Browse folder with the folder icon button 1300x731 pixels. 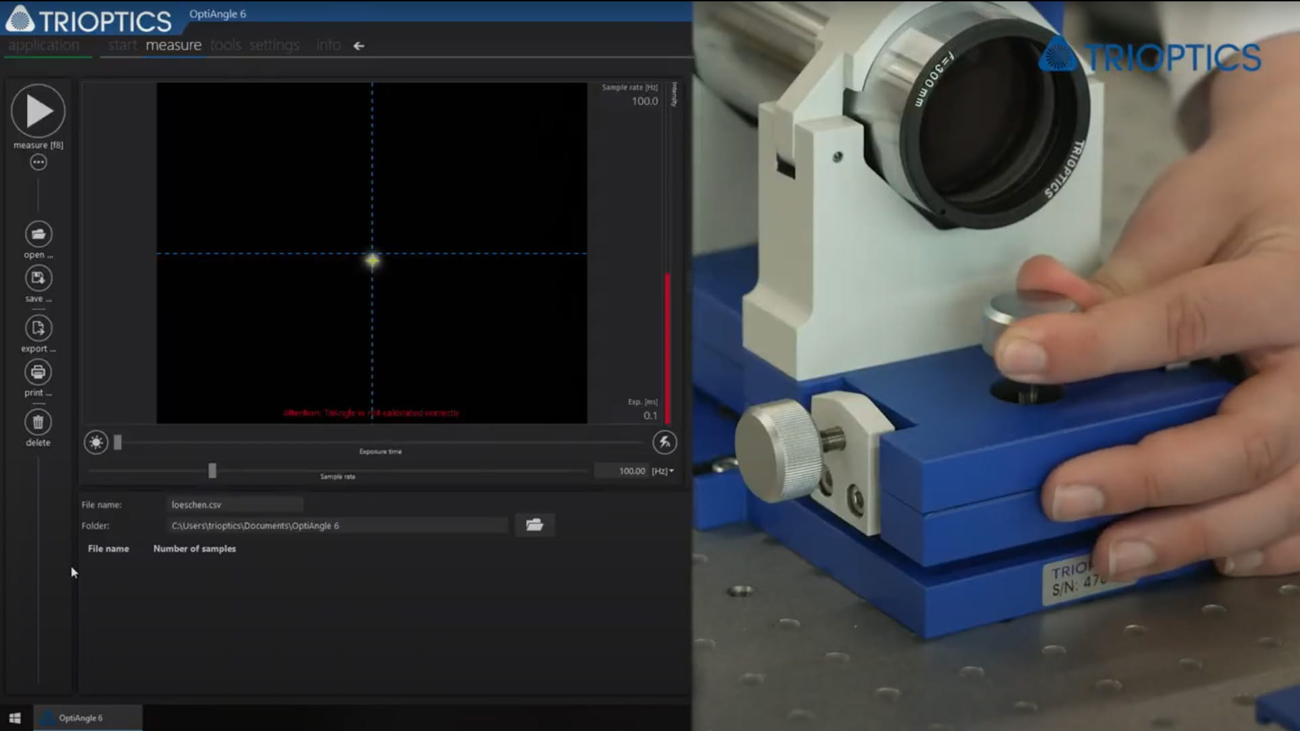pyautogui.click(x=534, y=525)
